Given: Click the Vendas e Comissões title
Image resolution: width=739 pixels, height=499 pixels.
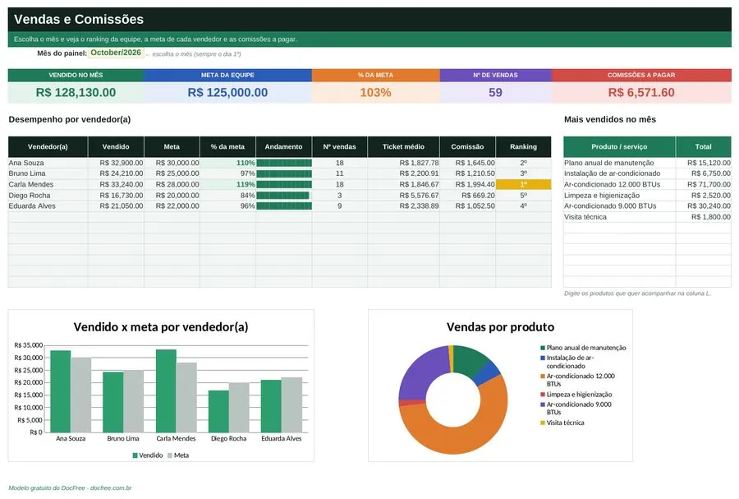Looking at the screenshot, I should coord(79,20).
